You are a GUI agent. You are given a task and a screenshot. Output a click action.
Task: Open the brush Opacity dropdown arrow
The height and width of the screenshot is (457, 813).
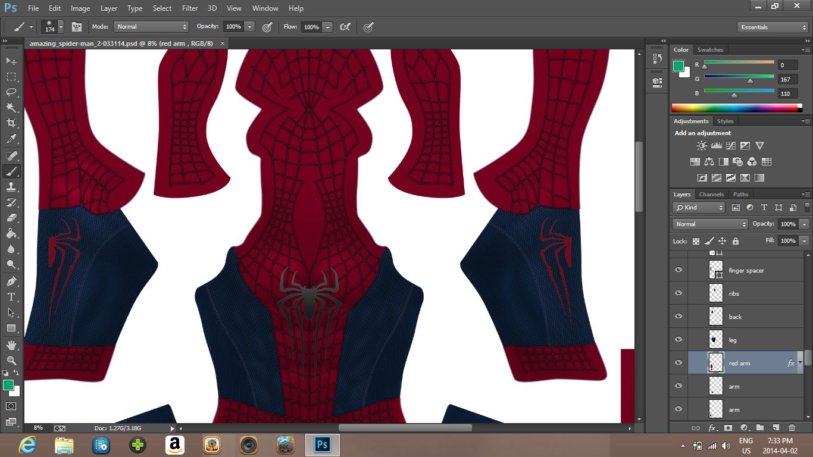[x=249, y=27]
